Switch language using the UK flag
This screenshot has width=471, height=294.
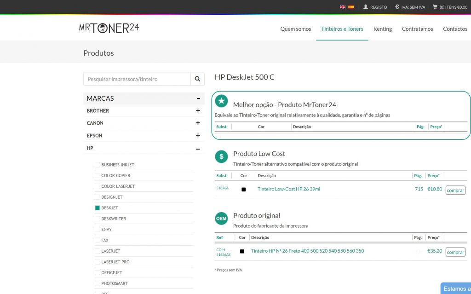point(343,7)
